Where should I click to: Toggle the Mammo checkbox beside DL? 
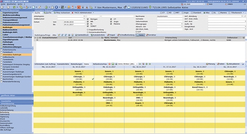[x=111, y=24]
